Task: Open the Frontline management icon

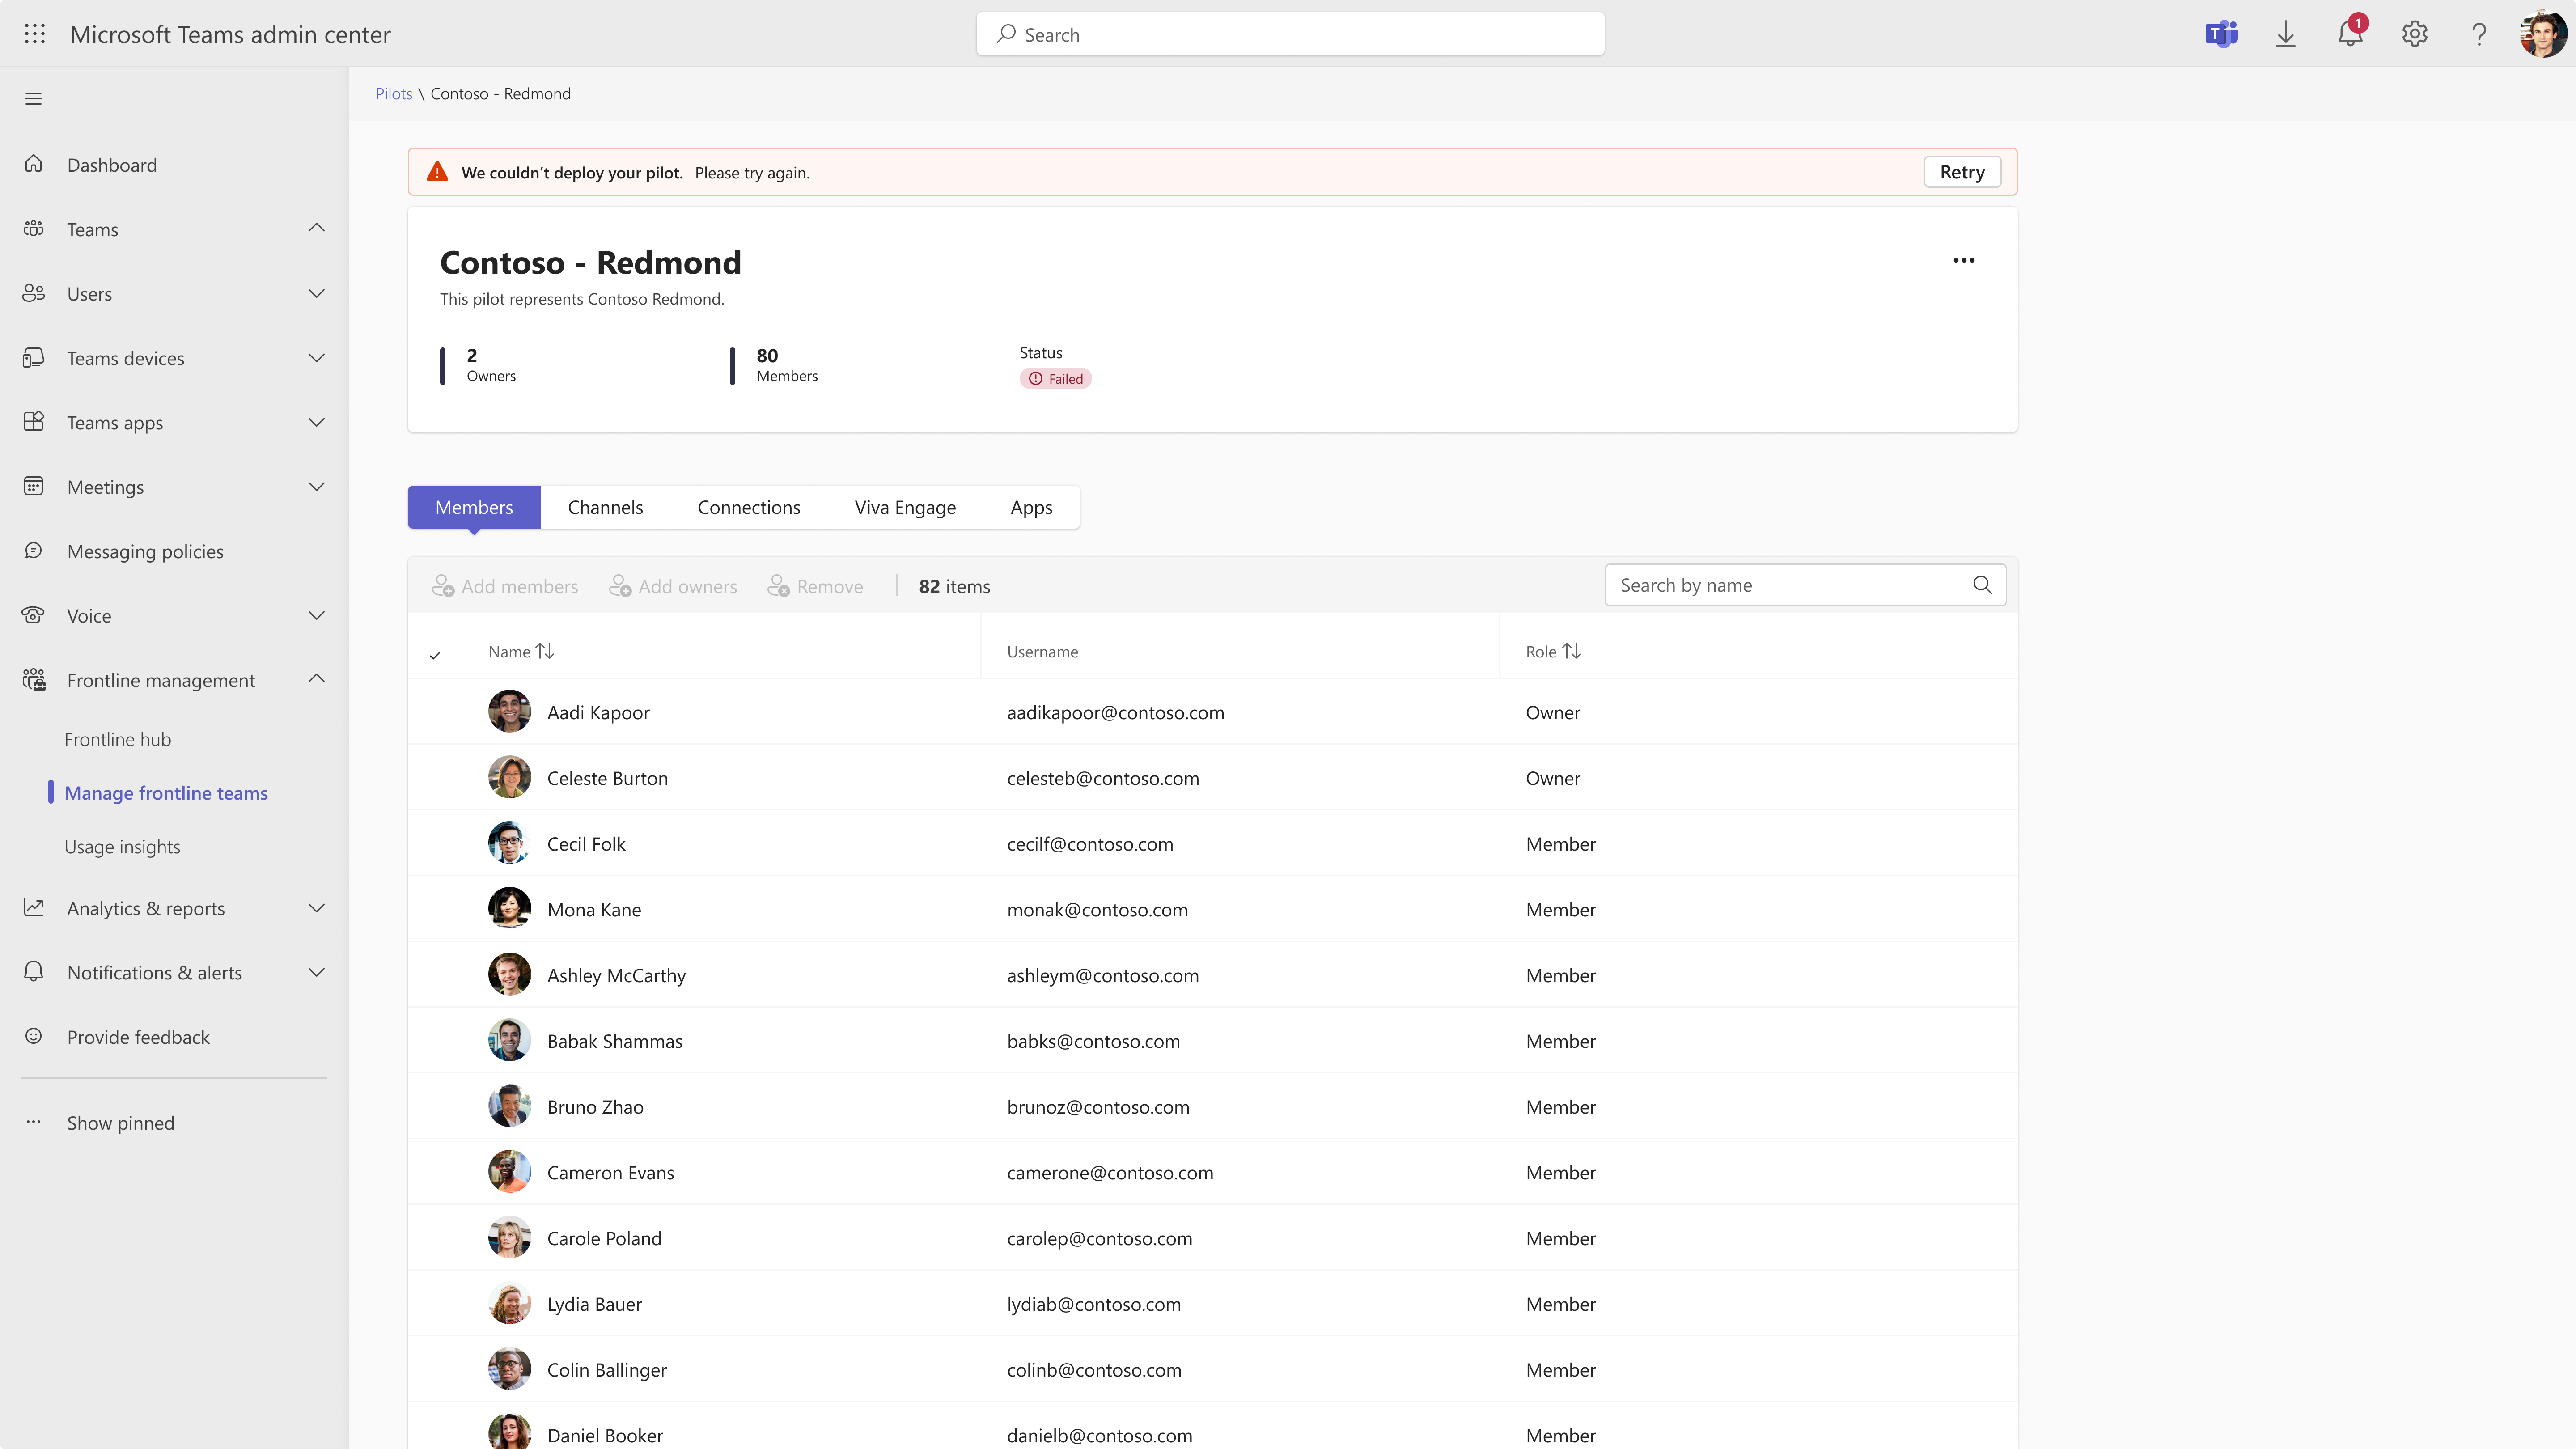Action: (x=34, y=679)
